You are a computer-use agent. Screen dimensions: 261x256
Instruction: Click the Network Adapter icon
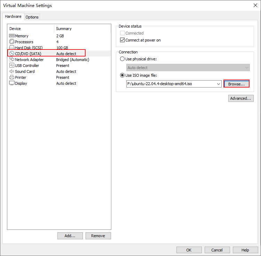[x=11, y=59]
